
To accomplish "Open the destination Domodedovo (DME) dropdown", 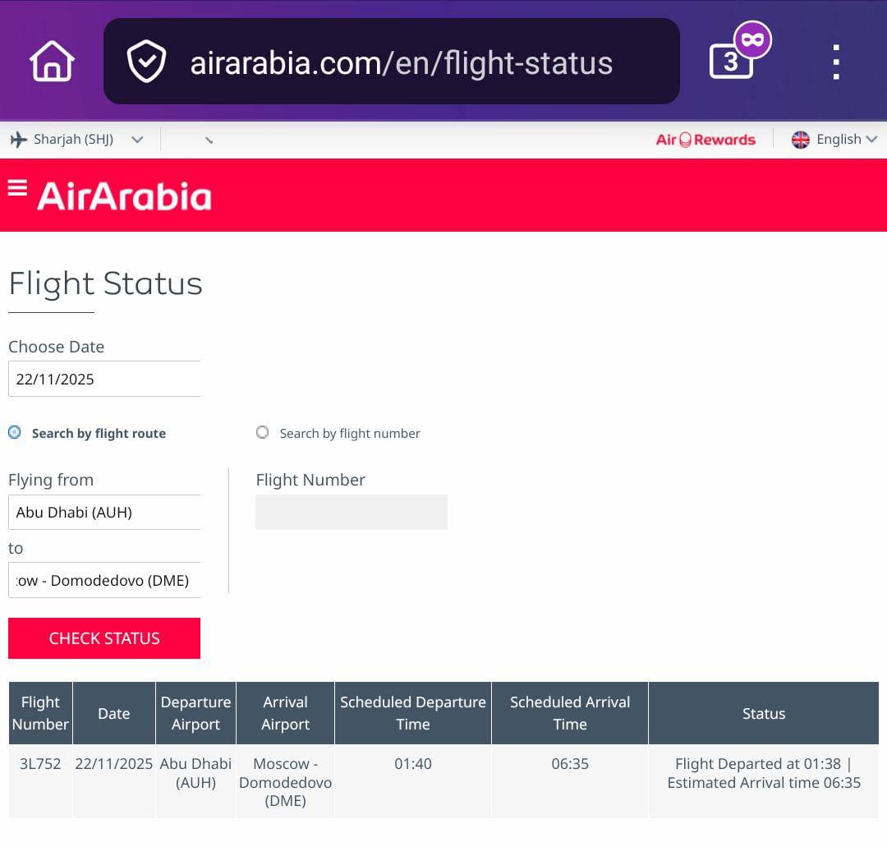I will [104, 580].
